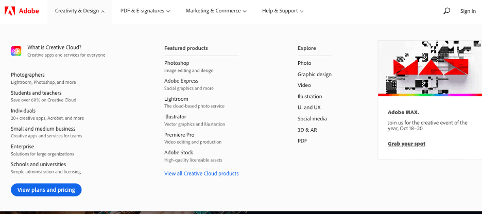Select the Lightroom product entry
The width and height of the screenshot is (482, 214).
(x=176, y=99)
